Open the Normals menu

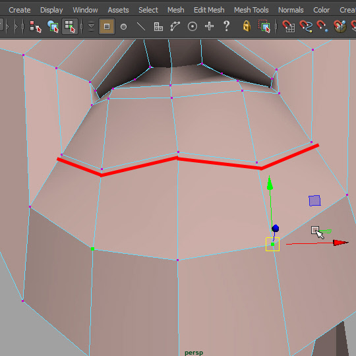click(x=291, y=10)
